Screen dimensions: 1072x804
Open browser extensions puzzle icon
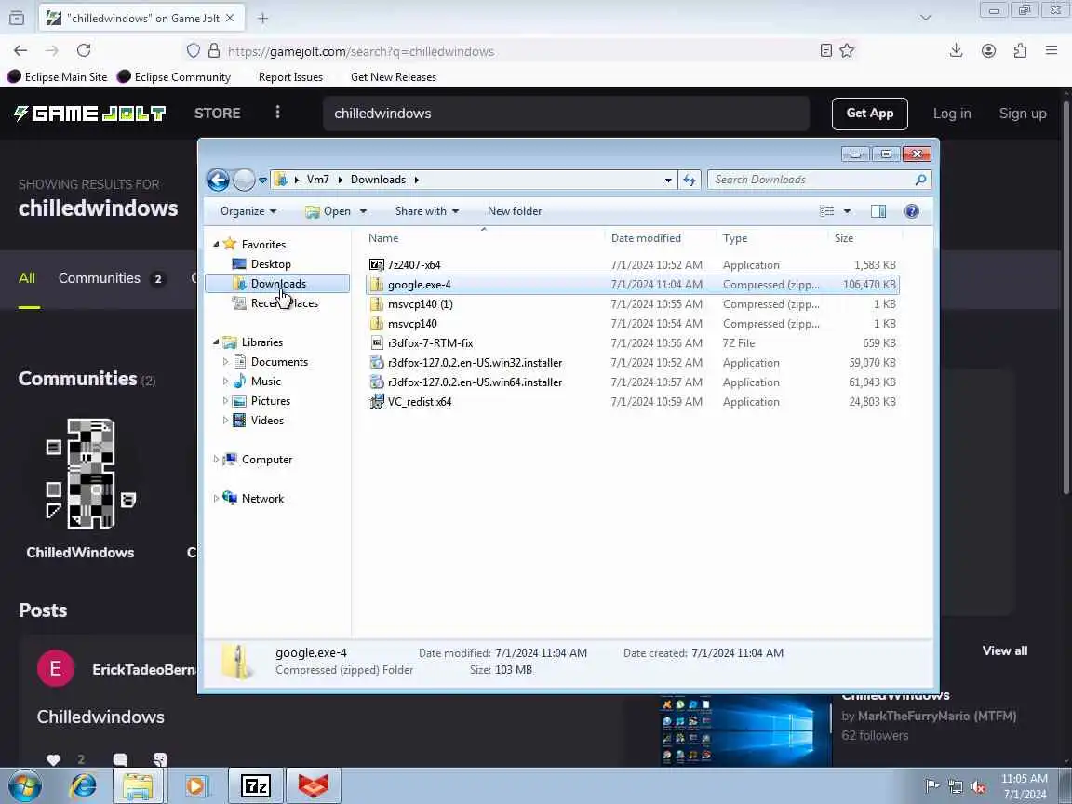tap(1020, 50)
